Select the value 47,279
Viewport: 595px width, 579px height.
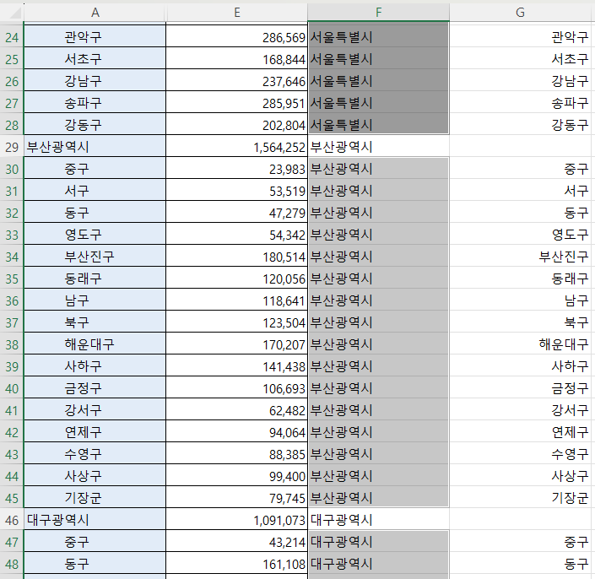[287, 214]
